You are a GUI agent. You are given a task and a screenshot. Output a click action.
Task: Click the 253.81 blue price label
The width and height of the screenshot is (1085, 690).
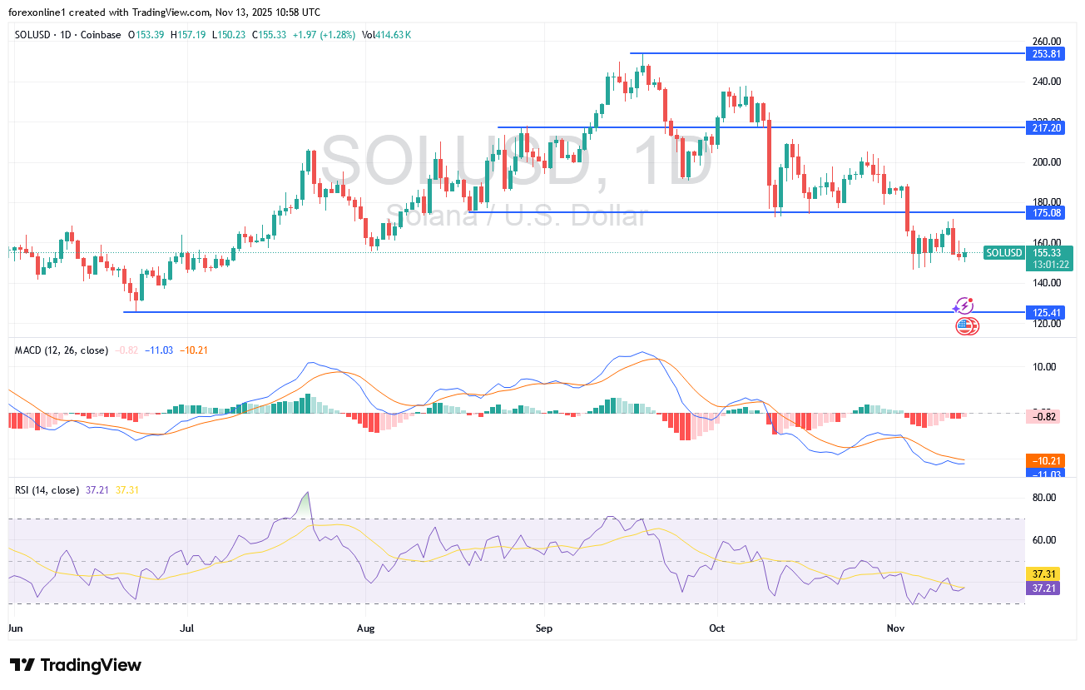(x=1046, y=53)
